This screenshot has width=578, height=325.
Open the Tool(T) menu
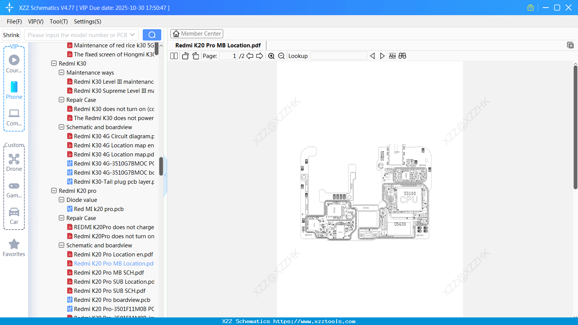[x=59, y=22]
